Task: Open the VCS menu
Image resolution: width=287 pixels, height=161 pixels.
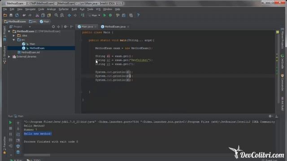Action: tap(98, 9)
